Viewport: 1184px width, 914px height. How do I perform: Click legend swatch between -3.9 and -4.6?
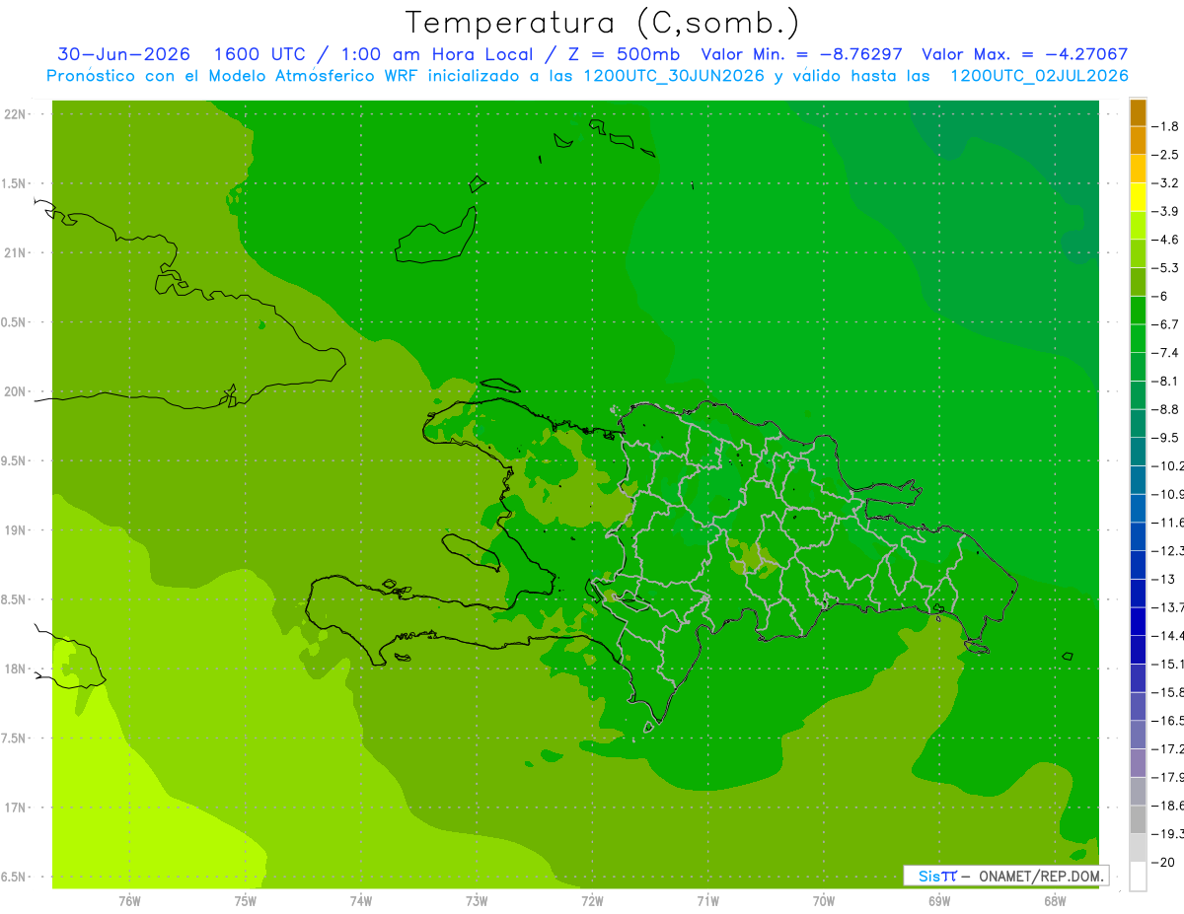(x=1138, y=226)
